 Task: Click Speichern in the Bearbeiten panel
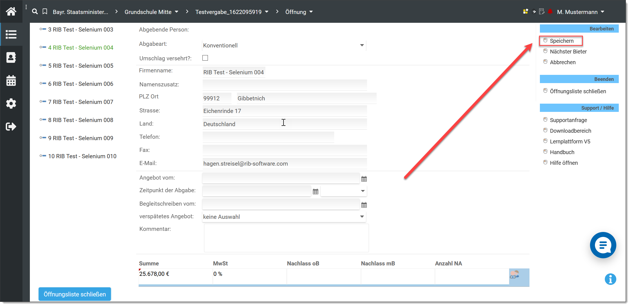[x=562, y=41]
